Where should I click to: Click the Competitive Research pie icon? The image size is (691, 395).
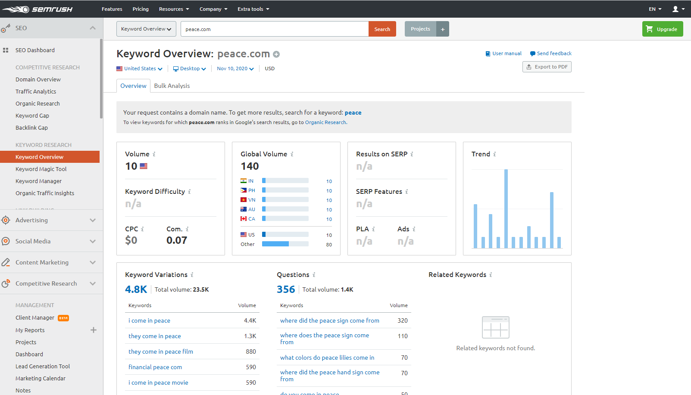(x=6, y=283)
